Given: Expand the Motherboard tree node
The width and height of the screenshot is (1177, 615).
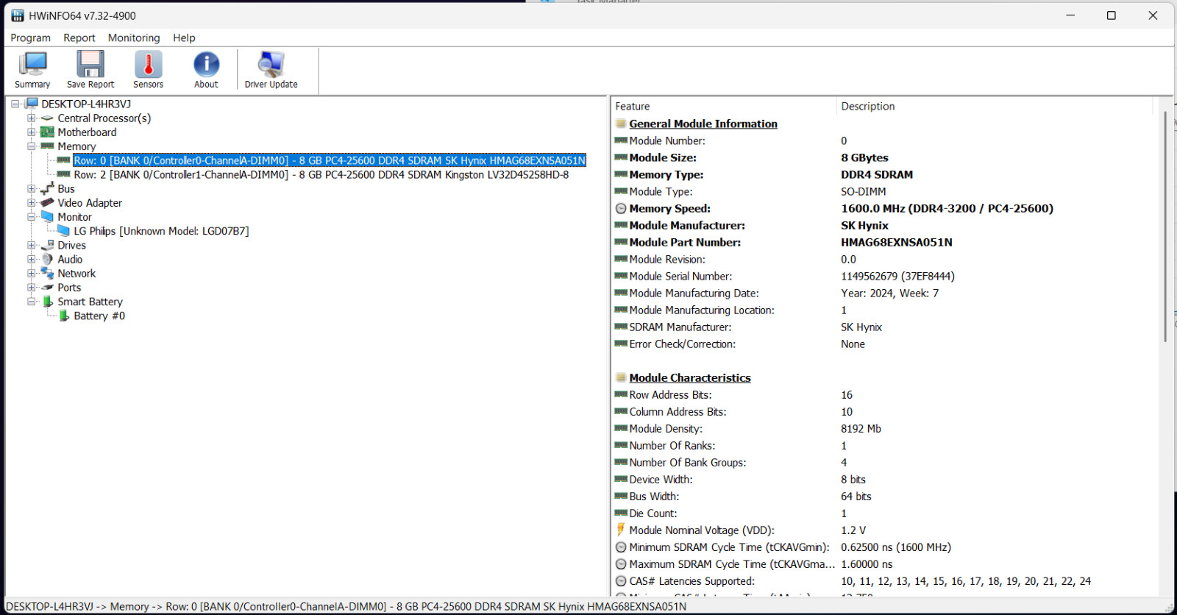Looking at the screenshot, I should (x=31, y=132).
